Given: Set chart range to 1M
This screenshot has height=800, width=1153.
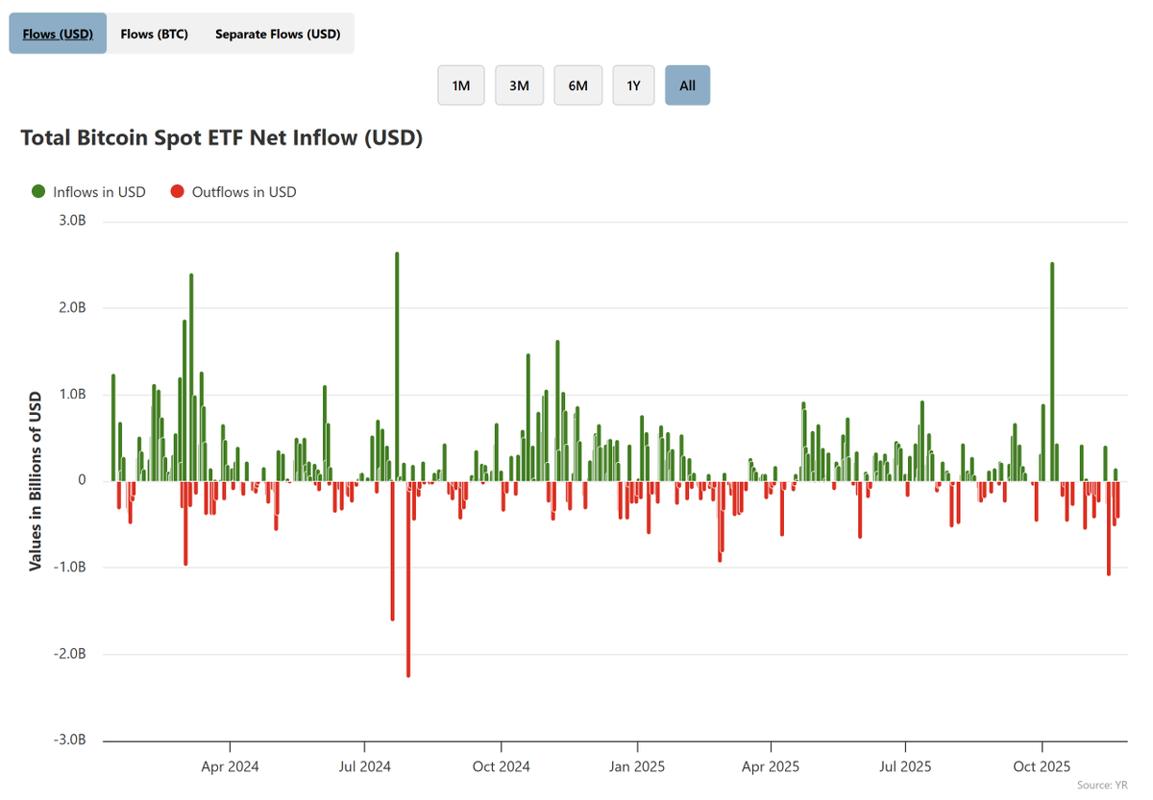Looking at the screenshot, I should [x=461, y=85].
